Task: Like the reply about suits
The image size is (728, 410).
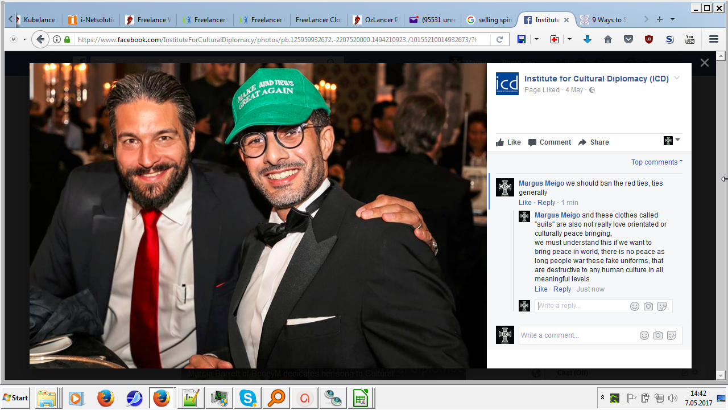Action: tap(541, 289)
